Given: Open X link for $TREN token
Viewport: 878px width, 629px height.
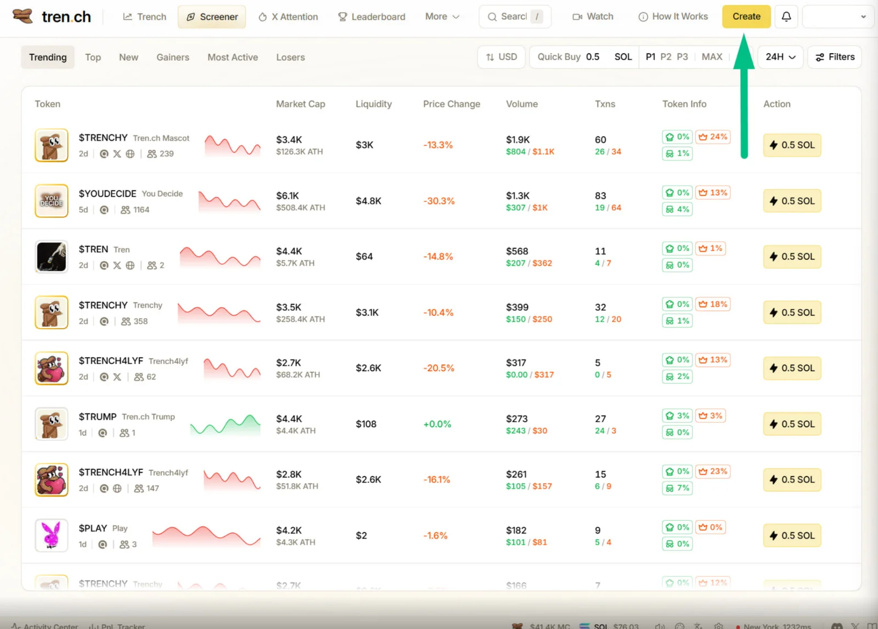Looking at the screenshot, I should pyautogui.click(x=117, y=265).
